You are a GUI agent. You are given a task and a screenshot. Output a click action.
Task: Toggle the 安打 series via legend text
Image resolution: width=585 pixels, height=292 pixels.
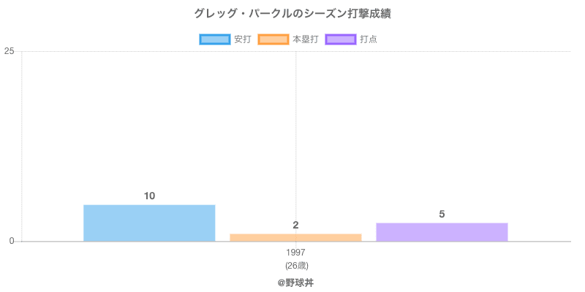[242, 39]
